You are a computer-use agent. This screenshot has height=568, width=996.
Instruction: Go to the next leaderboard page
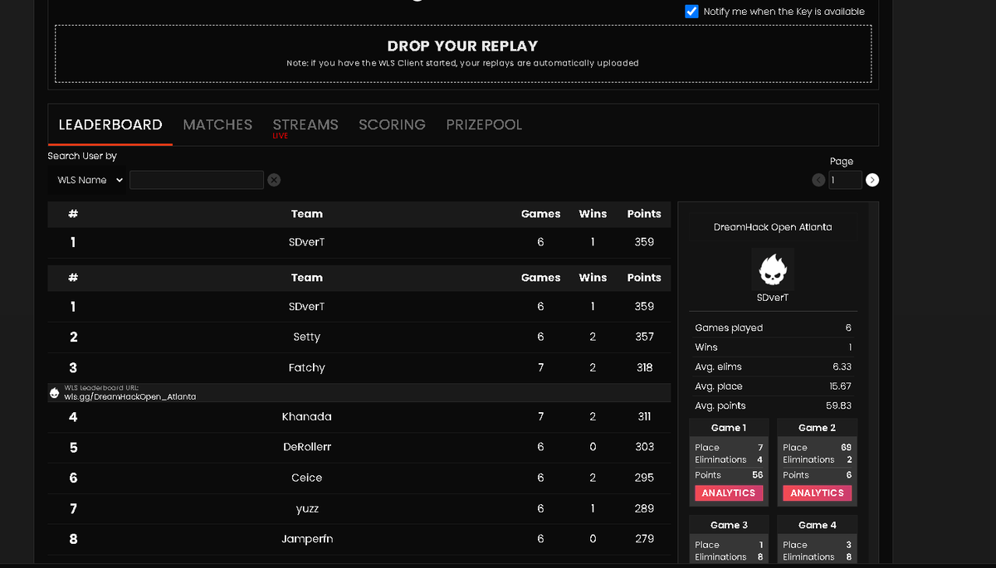872,180
